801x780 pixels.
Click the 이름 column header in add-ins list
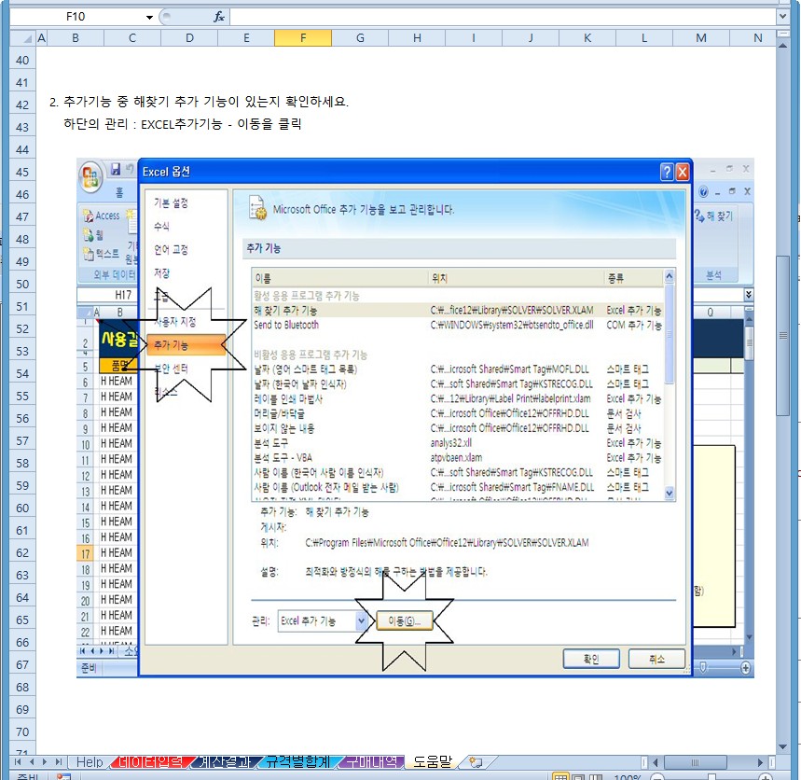tap(339, 278)
